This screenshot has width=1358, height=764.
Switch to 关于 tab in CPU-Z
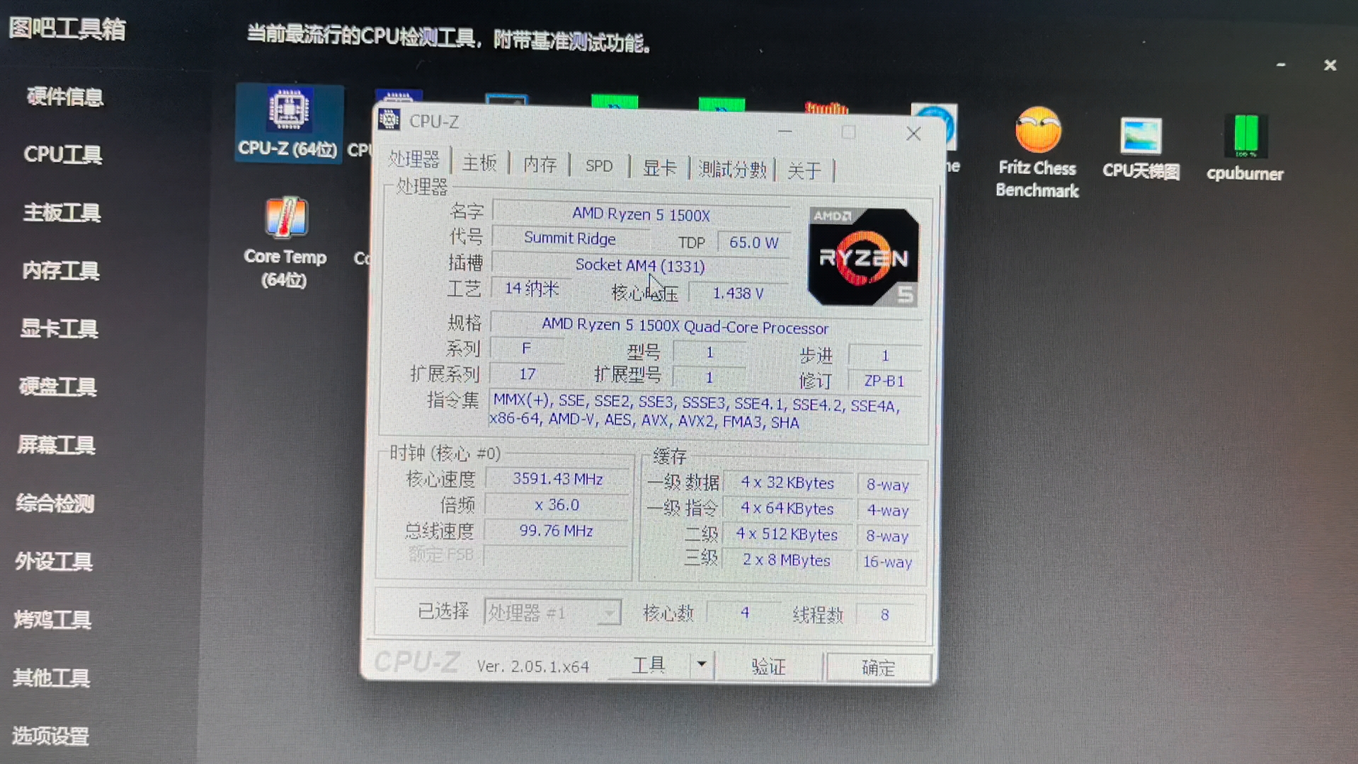[804, 170]
